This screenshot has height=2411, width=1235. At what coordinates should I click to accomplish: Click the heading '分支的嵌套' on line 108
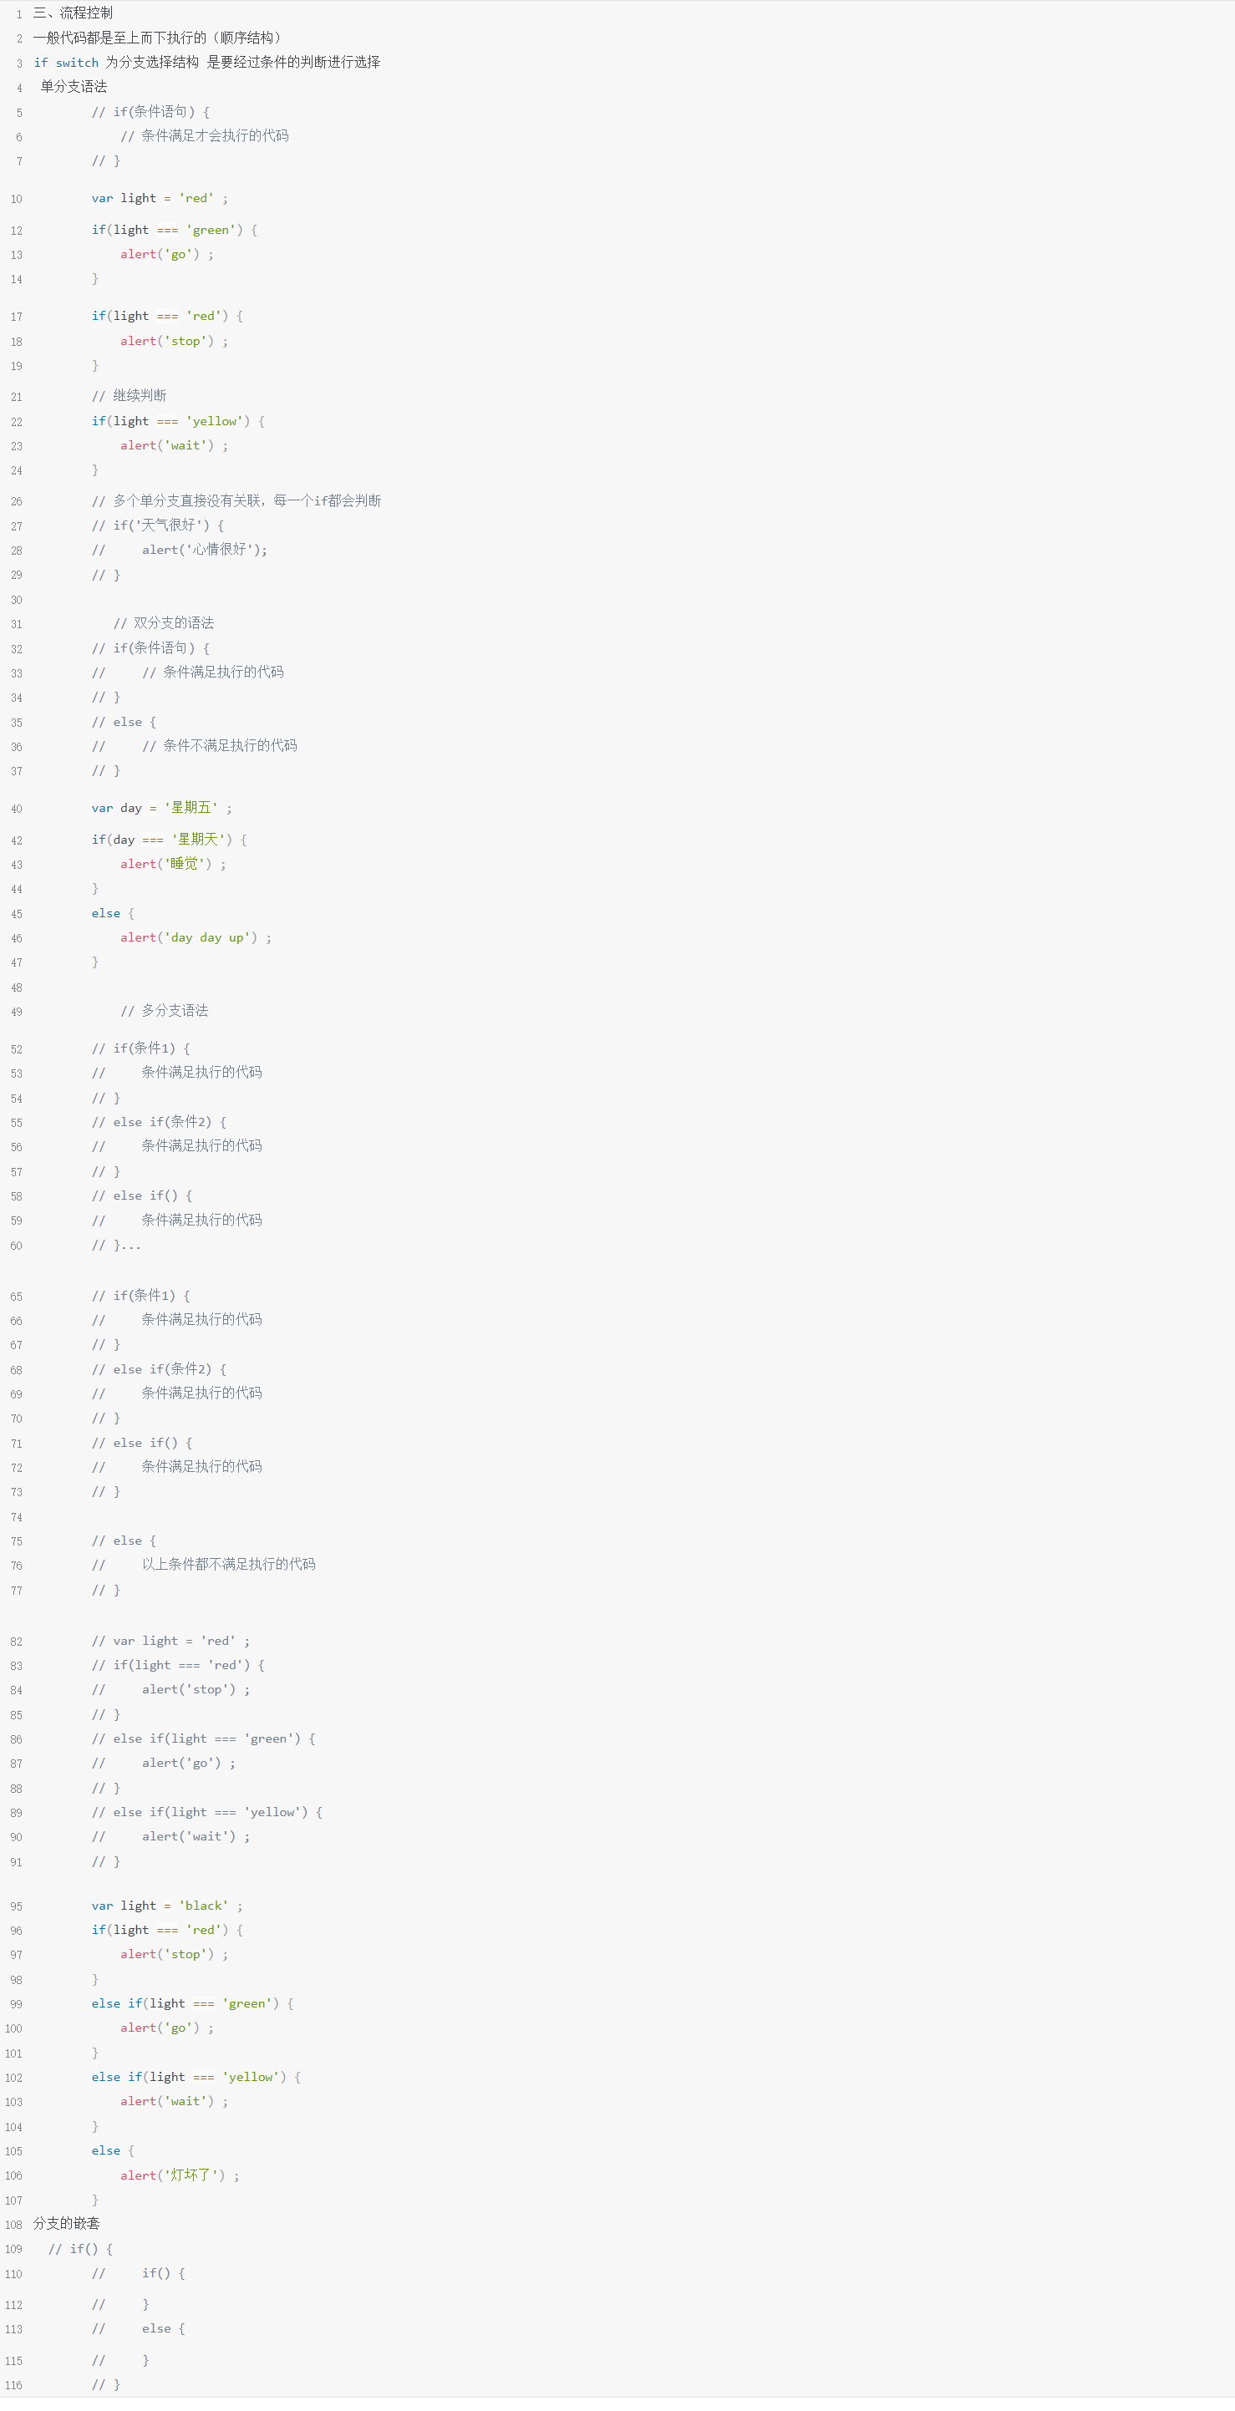point(67,2224)
